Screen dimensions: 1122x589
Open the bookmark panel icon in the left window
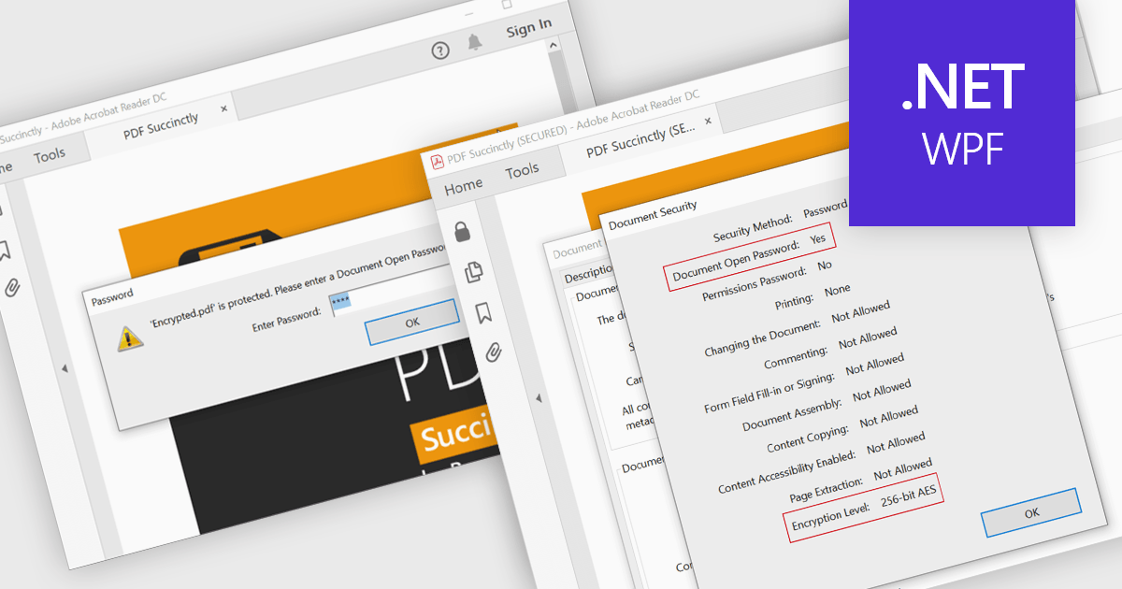tap(4, 251)
